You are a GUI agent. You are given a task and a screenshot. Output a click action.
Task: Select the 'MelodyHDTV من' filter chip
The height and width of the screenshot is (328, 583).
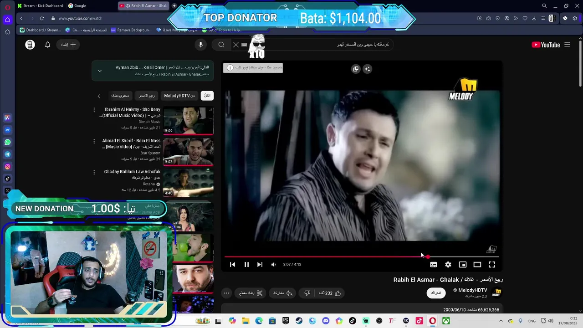click(179, 96)
